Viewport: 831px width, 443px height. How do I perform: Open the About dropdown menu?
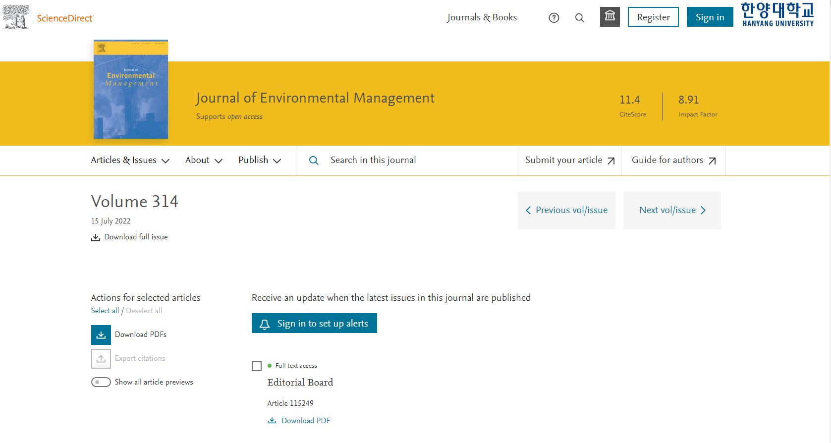pos(204,161)
